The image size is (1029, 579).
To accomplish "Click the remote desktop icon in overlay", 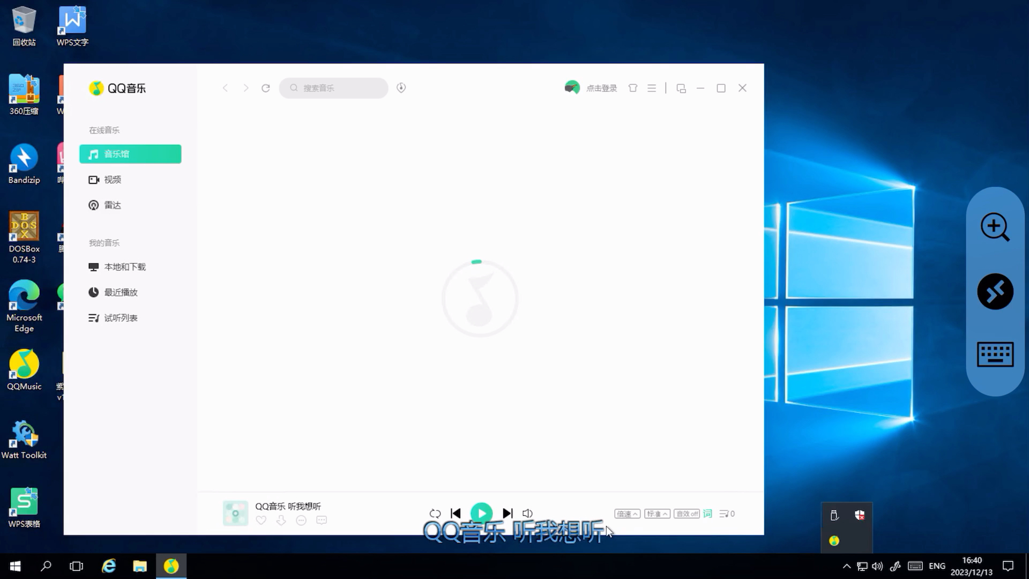I will 995,292.
